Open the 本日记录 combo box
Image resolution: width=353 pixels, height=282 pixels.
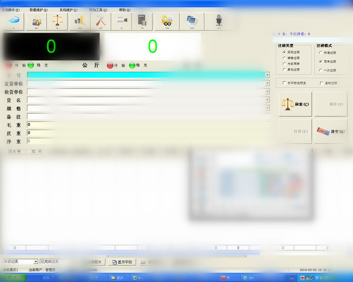(35, 262)
